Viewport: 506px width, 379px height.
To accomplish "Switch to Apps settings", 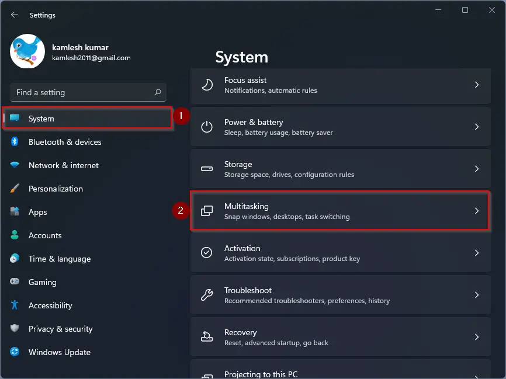I will click(87, 212).
